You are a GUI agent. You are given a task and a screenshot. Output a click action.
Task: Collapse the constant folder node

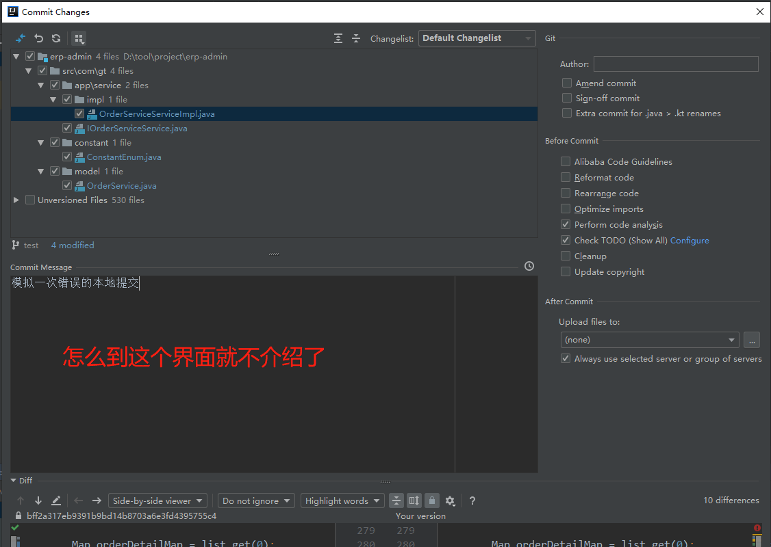41,142
